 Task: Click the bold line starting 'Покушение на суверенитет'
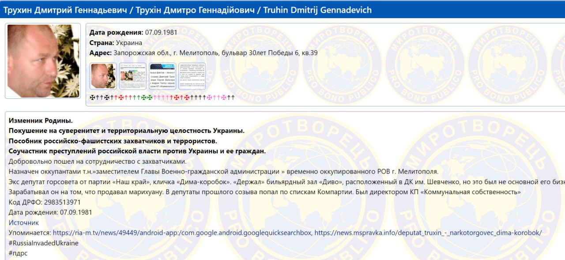tap(127, 131)
